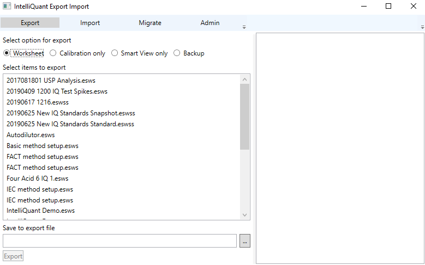
Task: Click the scroll down arrow of items list
Action: (244, 215)
